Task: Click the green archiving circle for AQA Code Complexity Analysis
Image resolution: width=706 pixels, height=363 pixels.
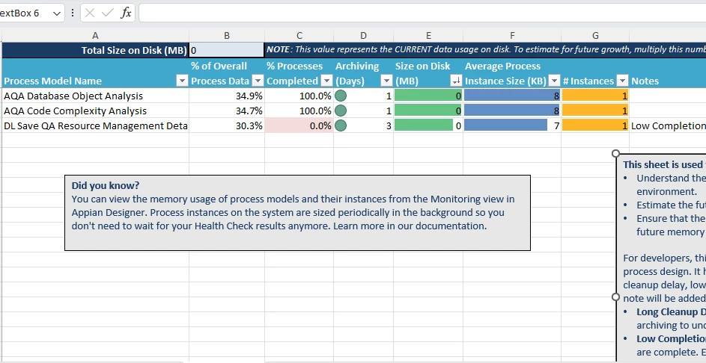Action: click(341, 111)
